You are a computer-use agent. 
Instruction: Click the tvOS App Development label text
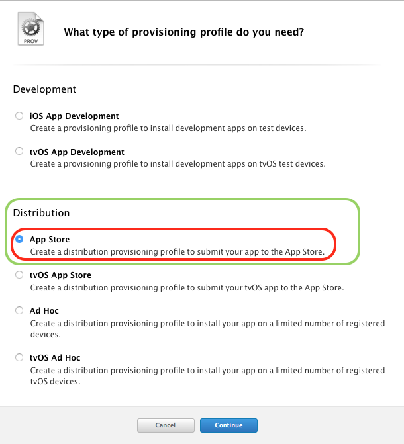(x=77, y=152)
